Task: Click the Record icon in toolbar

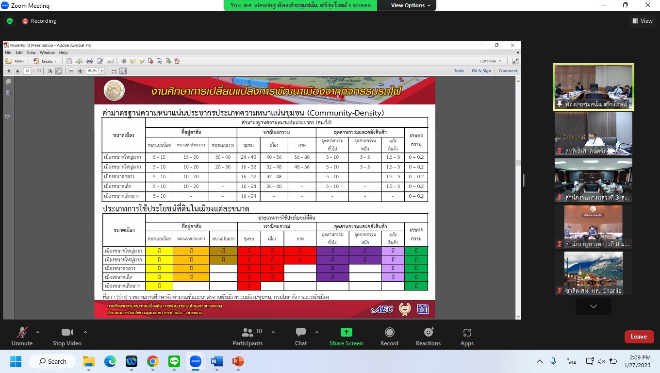Action: pos(389,332)
